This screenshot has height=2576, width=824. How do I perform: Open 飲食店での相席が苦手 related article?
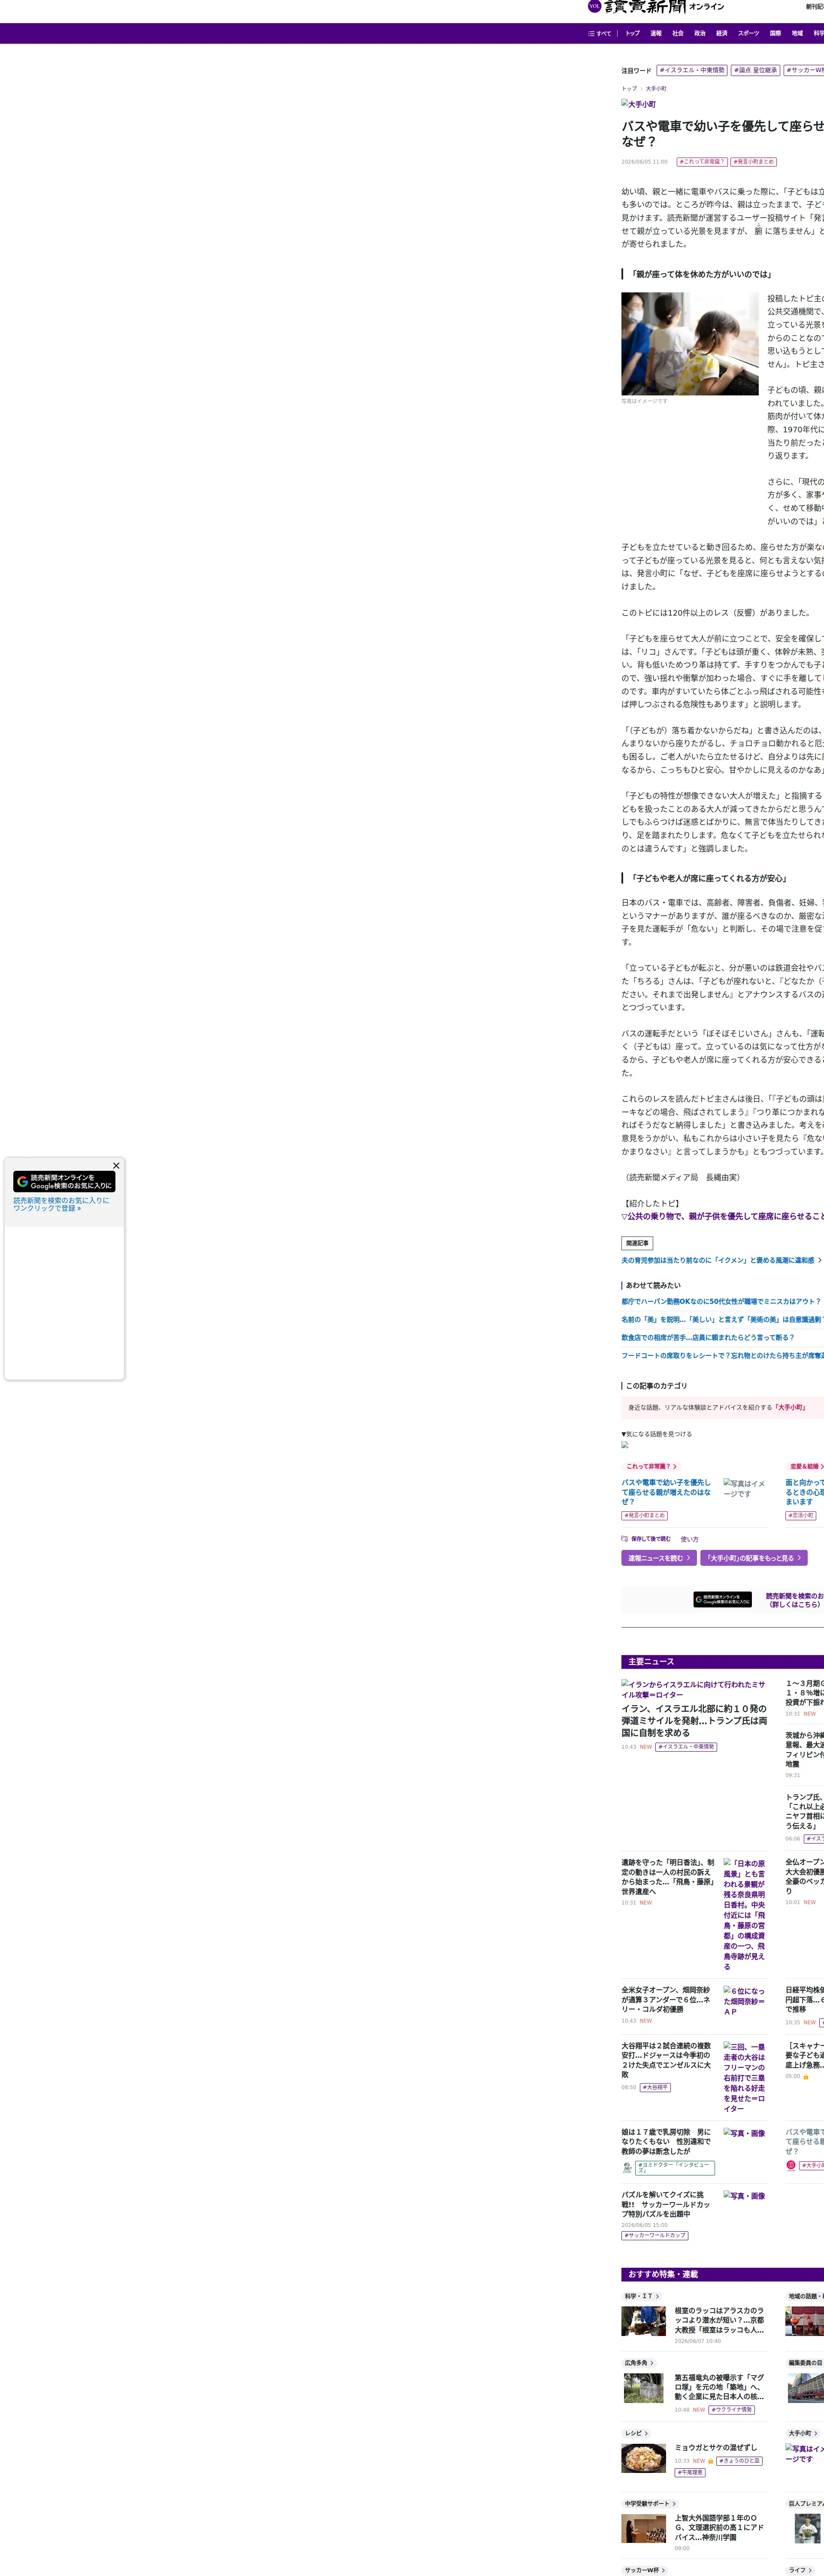(708, 1338)
